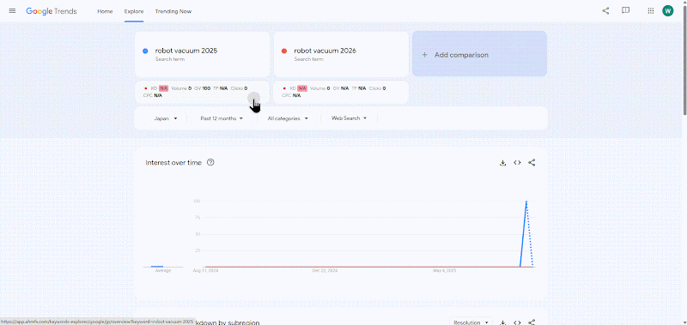Expand the All categories dropdown
This screenshot has width=687, height=325.
288,118
